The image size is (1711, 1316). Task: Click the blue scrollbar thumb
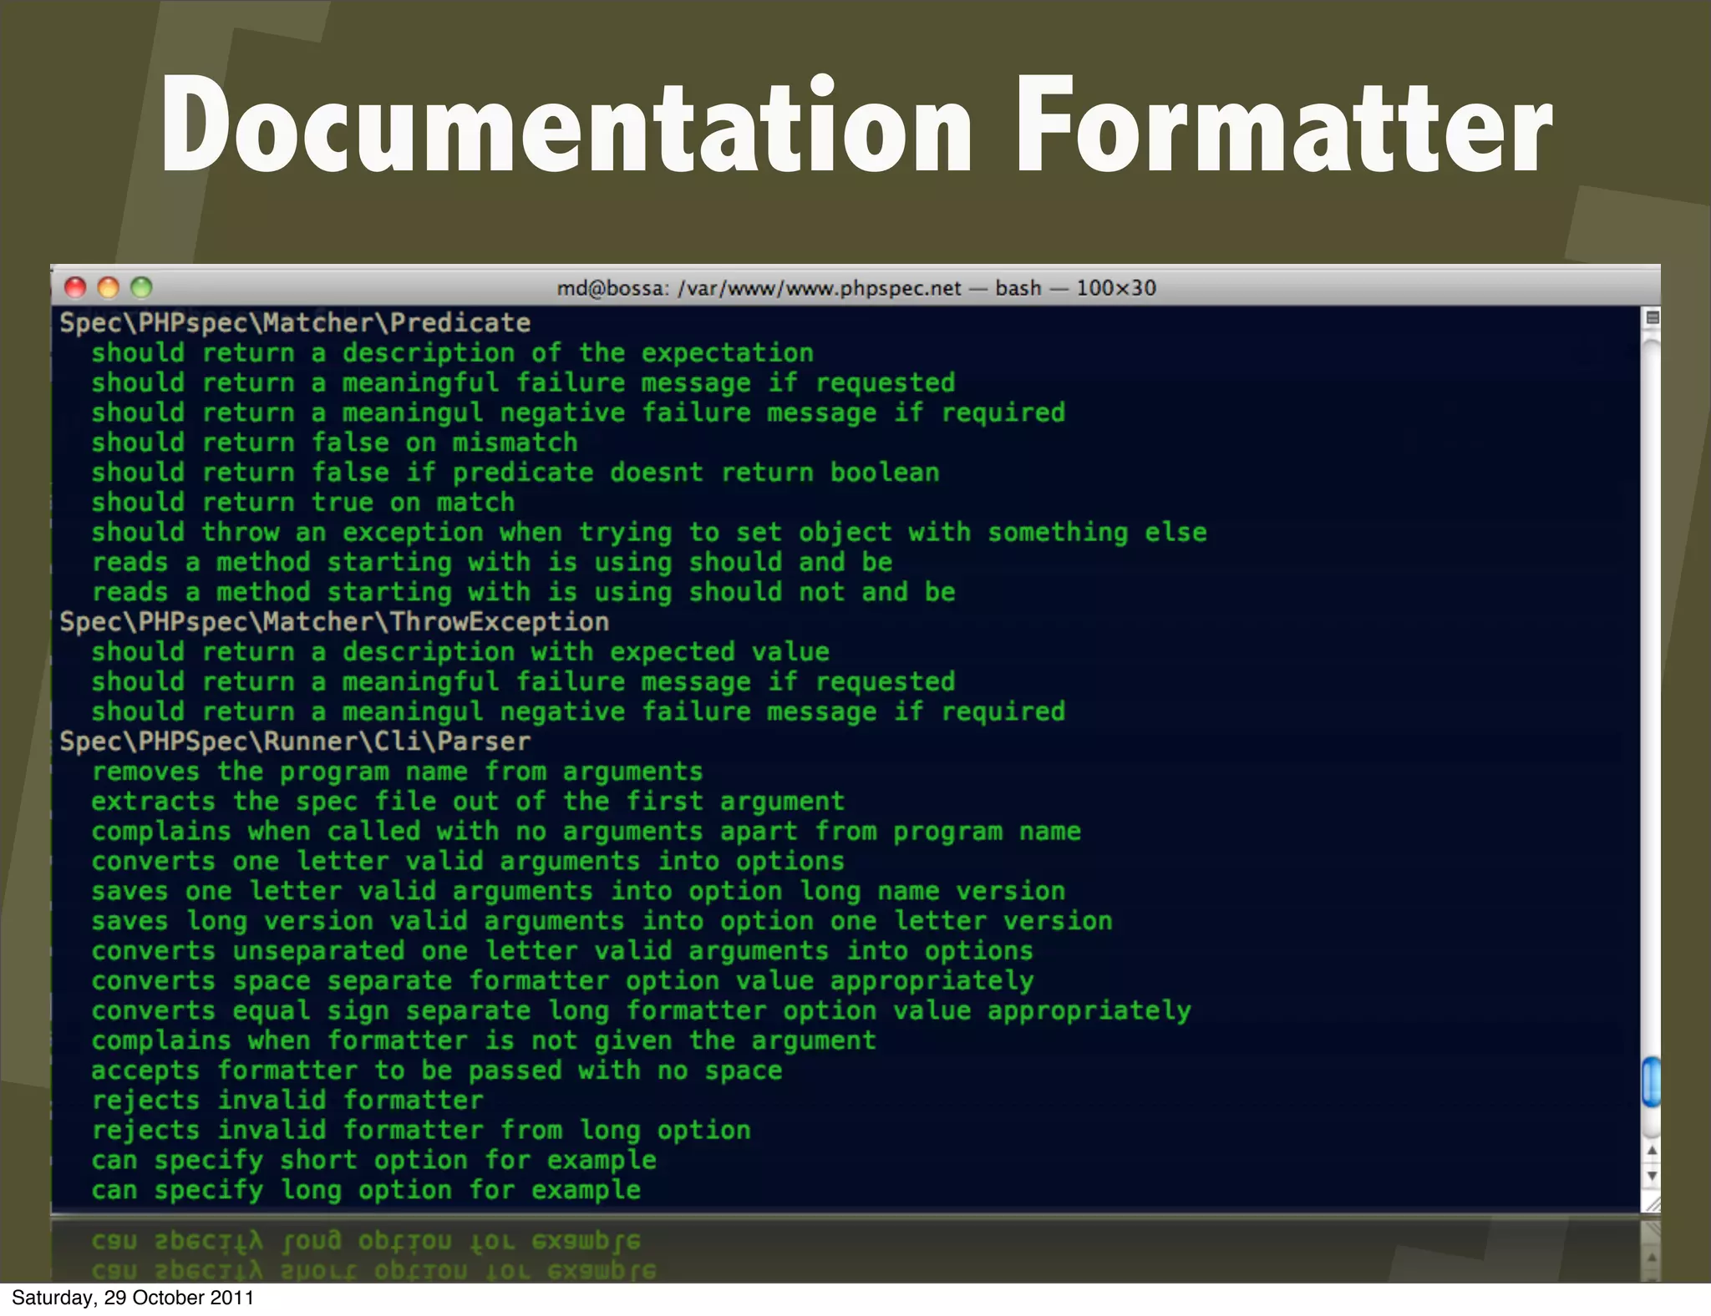1652,1081
